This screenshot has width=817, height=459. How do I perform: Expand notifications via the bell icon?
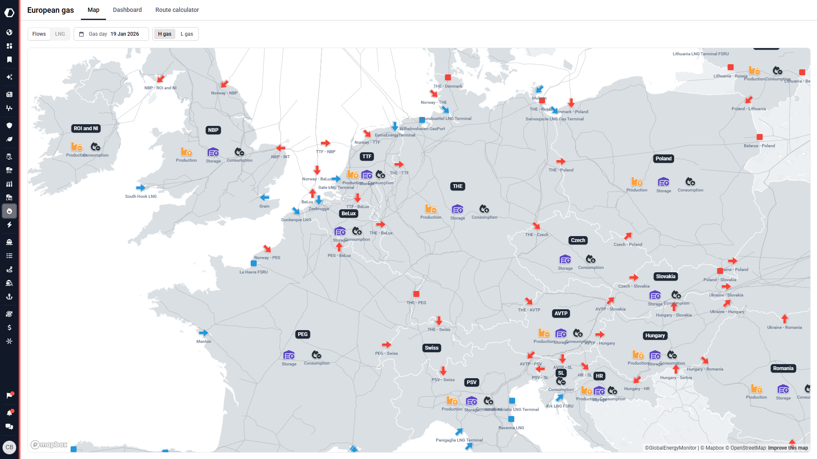coord(9,411)
